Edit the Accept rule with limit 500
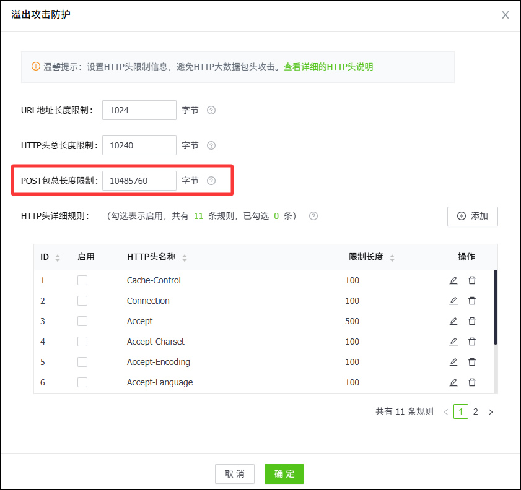 point(453,321)
